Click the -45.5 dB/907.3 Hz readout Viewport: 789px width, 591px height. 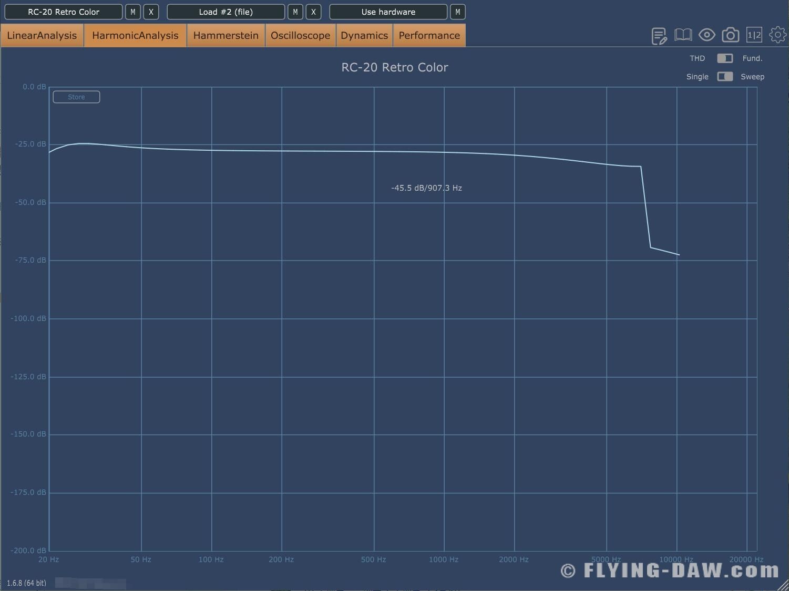427,188
